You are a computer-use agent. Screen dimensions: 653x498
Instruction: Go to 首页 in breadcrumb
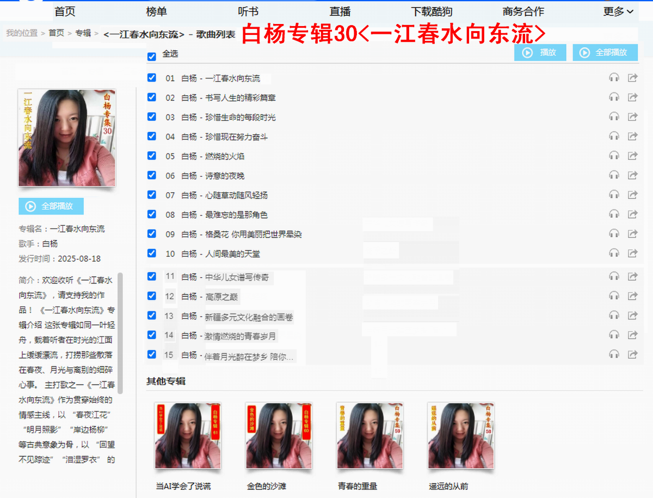tap(56, 33)
